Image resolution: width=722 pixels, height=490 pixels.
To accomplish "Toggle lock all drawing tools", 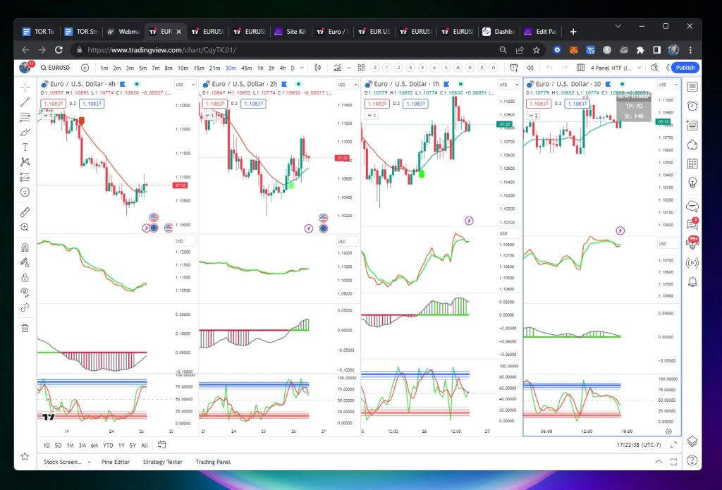I will point(25,277).
